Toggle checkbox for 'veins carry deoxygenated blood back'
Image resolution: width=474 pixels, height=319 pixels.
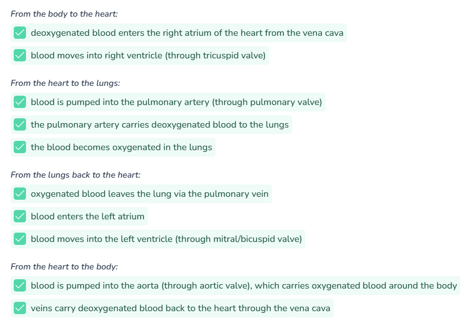20,309
